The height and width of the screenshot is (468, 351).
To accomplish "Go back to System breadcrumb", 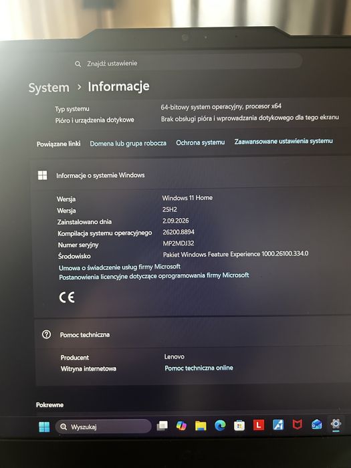I will 49,88.
